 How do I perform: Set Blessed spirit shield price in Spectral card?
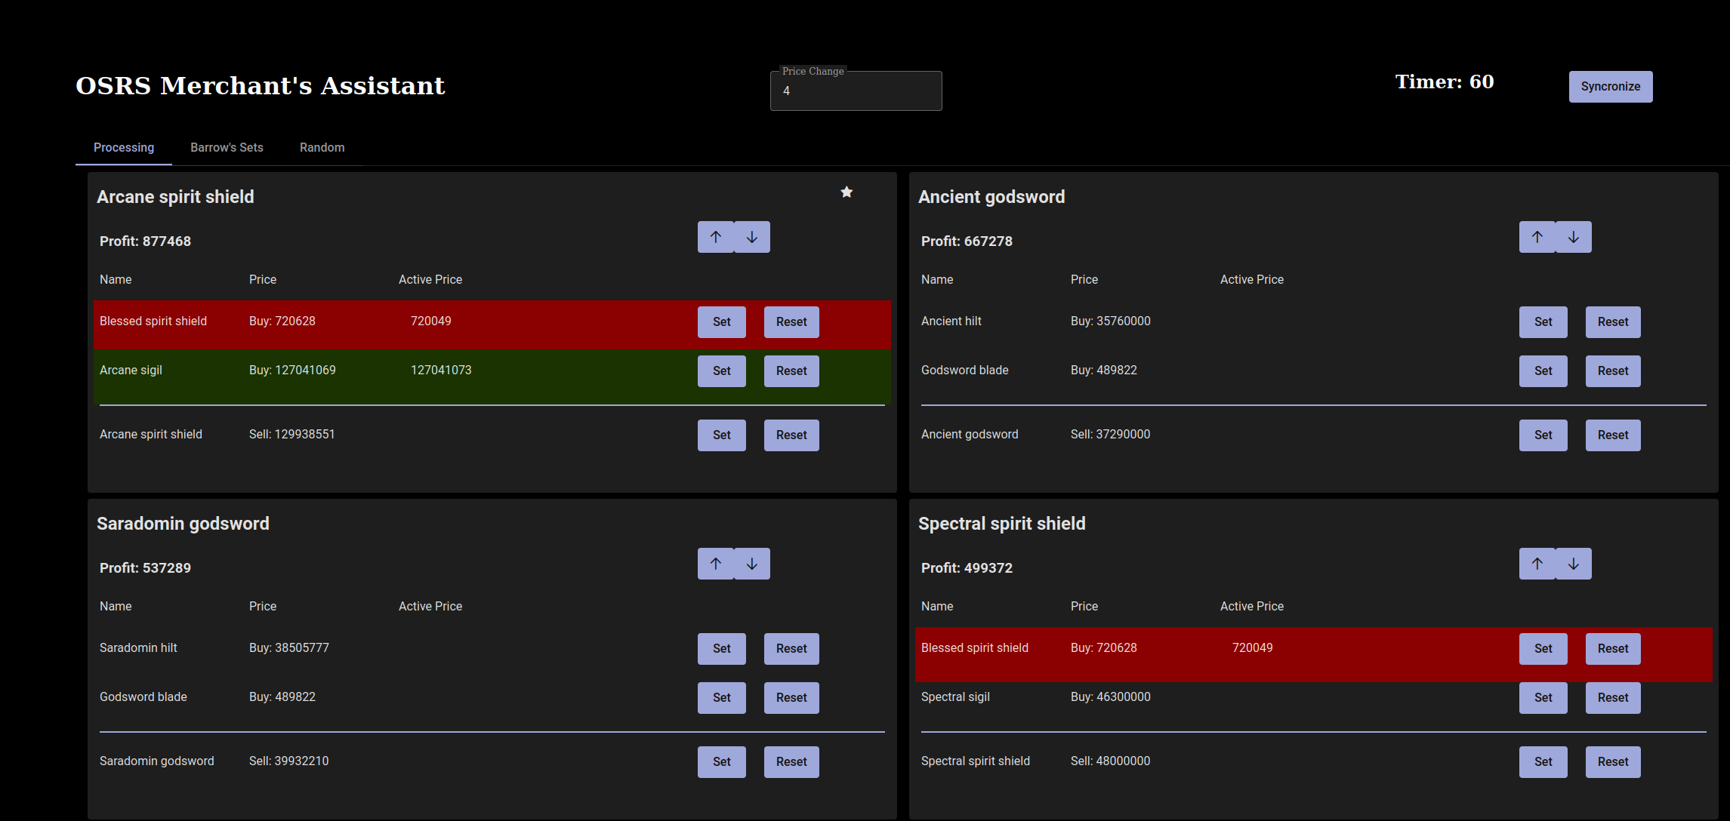[1543, 649]
